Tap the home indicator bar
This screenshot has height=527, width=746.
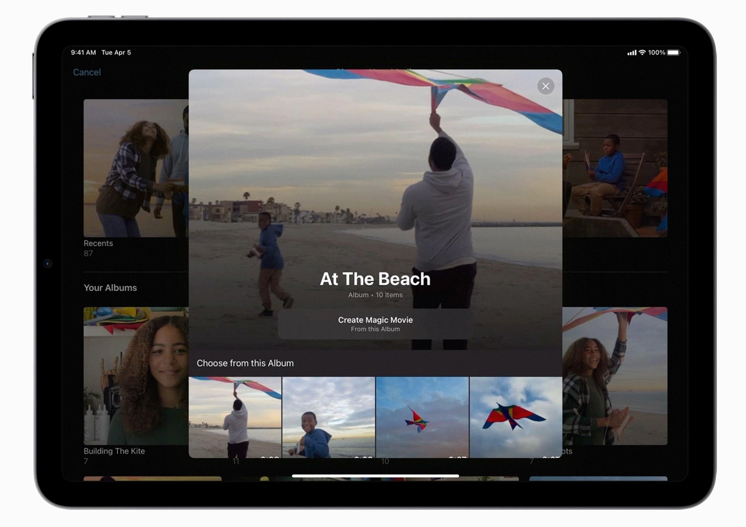tap(375, 476)
